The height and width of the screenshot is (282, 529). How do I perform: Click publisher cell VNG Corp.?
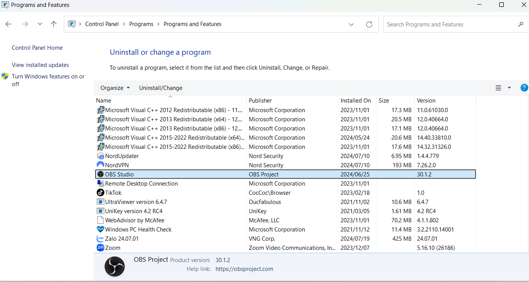[262, 239]
